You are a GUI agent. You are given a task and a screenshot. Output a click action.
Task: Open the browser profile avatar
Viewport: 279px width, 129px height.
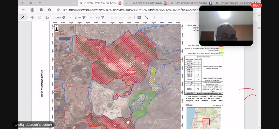(x=32, y=10)
